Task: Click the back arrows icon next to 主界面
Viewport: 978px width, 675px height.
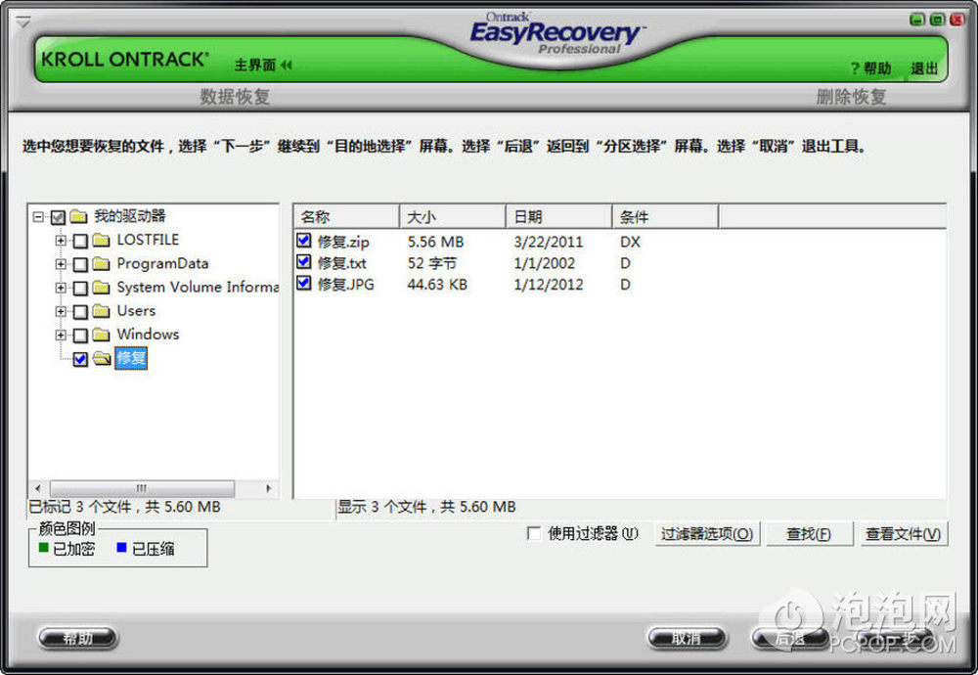Action: coord(287,65)
